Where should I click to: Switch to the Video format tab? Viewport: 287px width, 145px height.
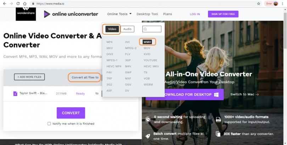pyautogui.click(x=112, y=29)
